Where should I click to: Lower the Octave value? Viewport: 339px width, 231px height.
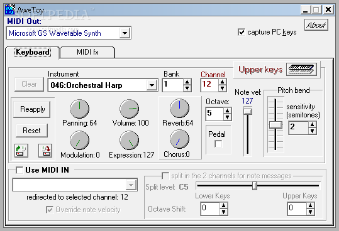227,117
